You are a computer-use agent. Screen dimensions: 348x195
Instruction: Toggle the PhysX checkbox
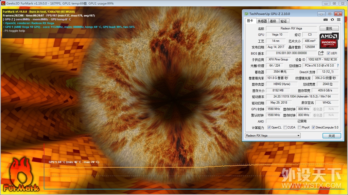(299, 127)
